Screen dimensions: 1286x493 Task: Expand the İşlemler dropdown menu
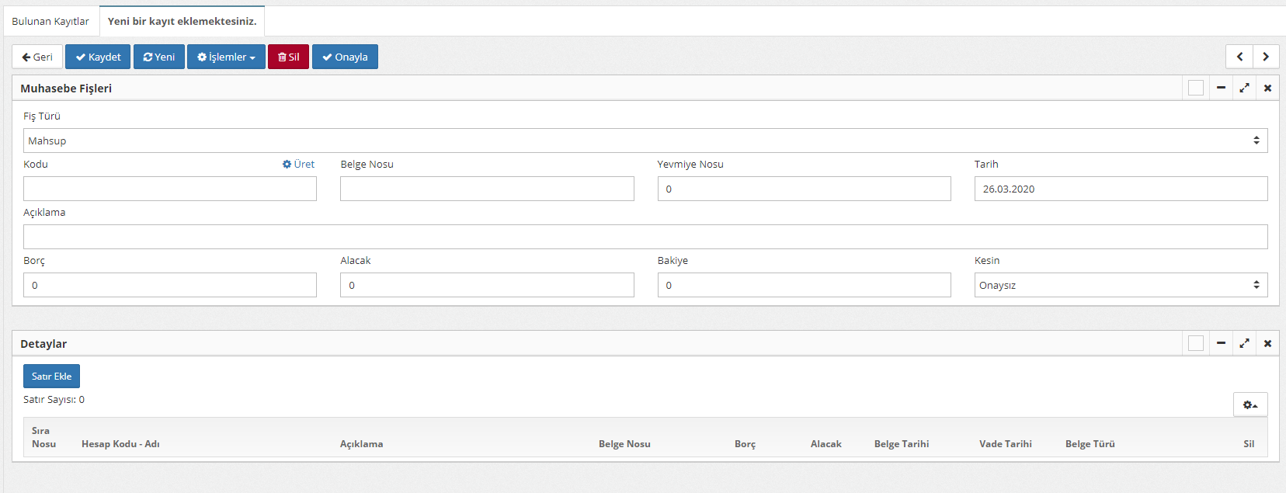(x=226, y=57)
